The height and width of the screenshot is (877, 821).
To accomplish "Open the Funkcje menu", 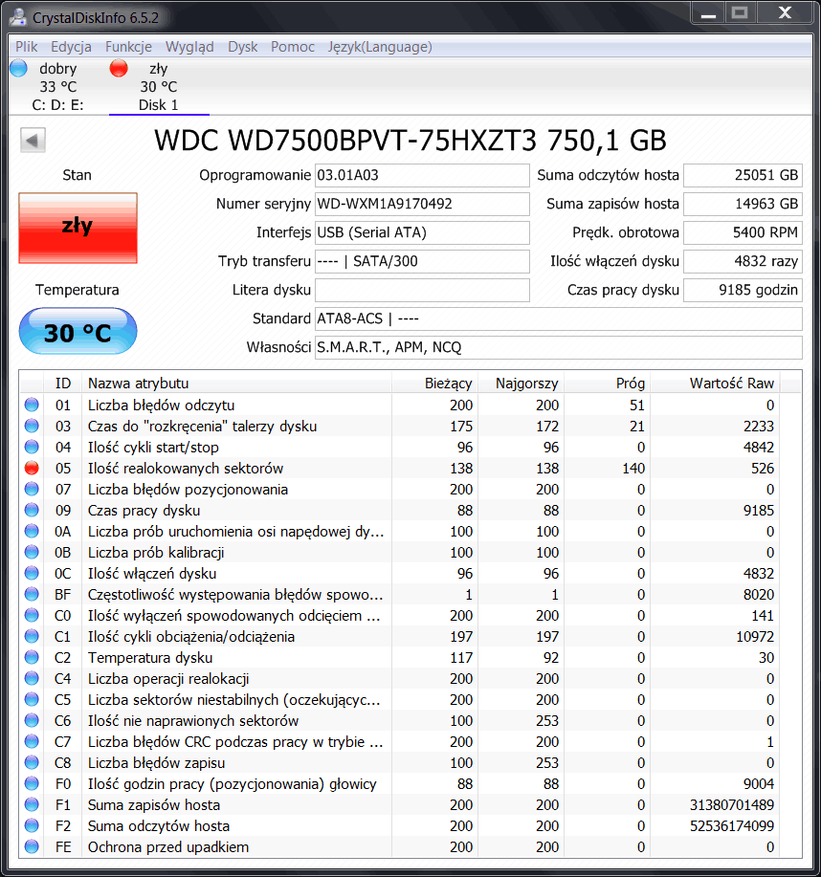I will [129, 47].
